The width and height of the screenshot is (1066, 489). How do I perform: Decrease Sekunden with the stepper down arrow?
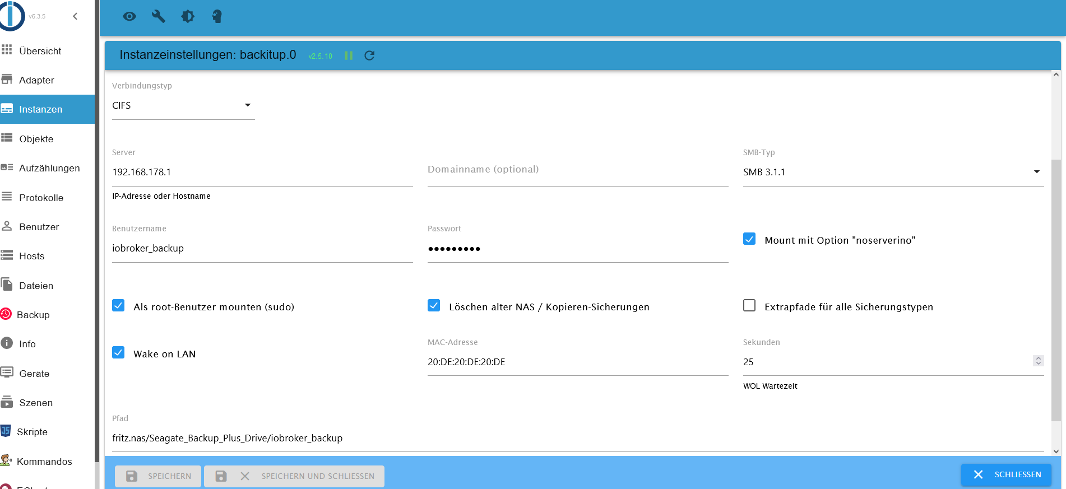(1039, 364)
